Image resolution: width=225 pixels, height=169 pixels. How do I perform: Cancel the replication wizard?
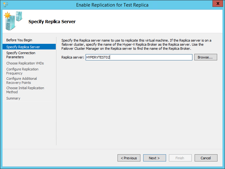206,158
